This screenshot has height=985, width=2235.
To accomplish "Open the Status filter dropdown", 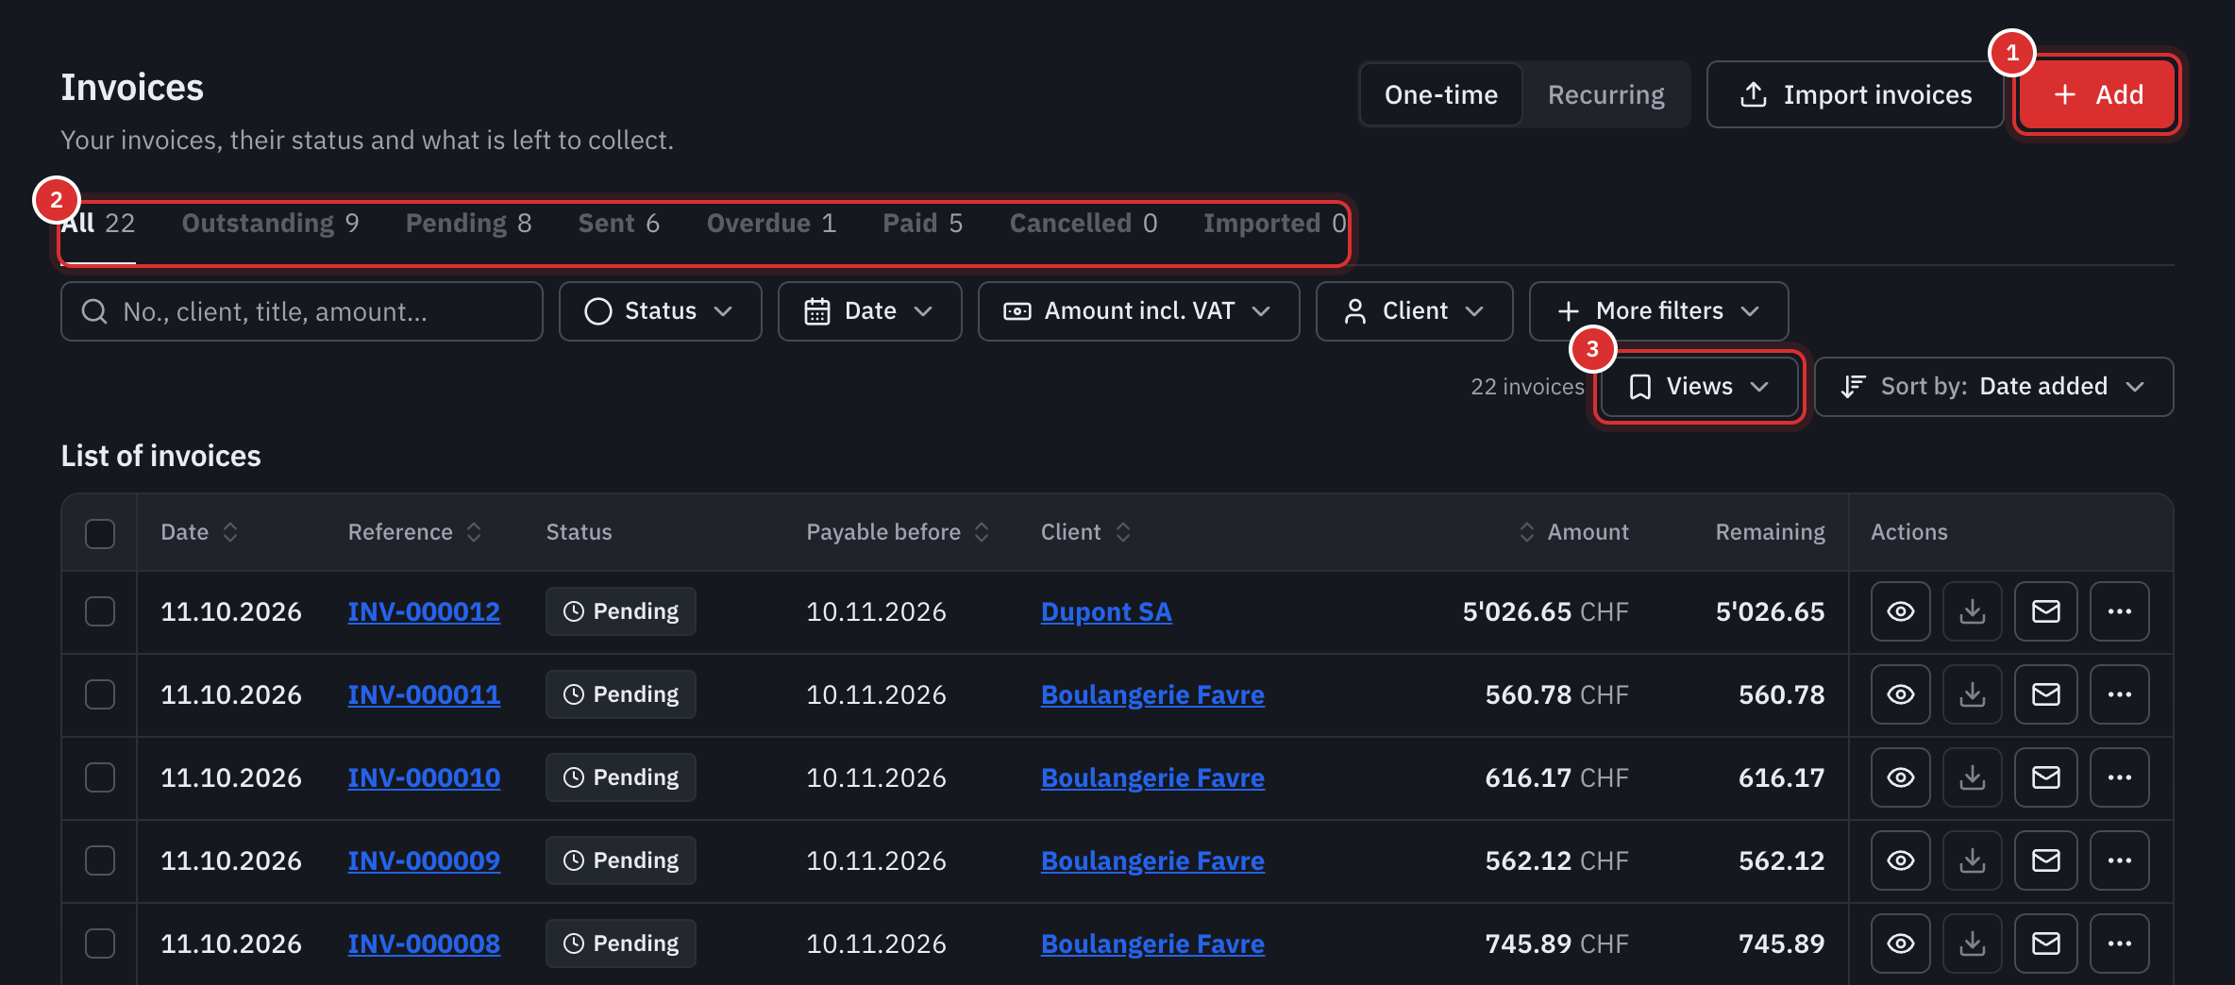I will (660, 311).
